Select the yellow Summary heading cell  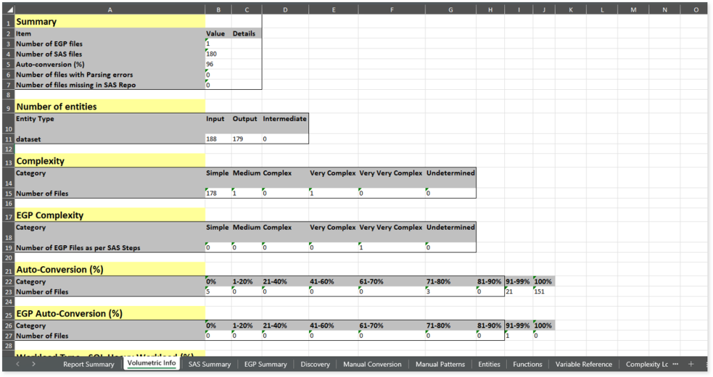(x=110, y=22)
